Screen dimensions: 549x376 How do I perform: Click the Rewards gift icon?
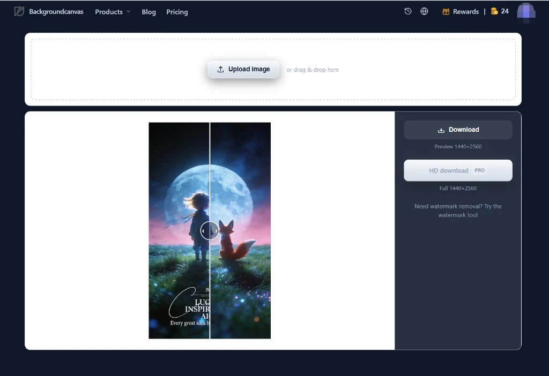[446, 12]
